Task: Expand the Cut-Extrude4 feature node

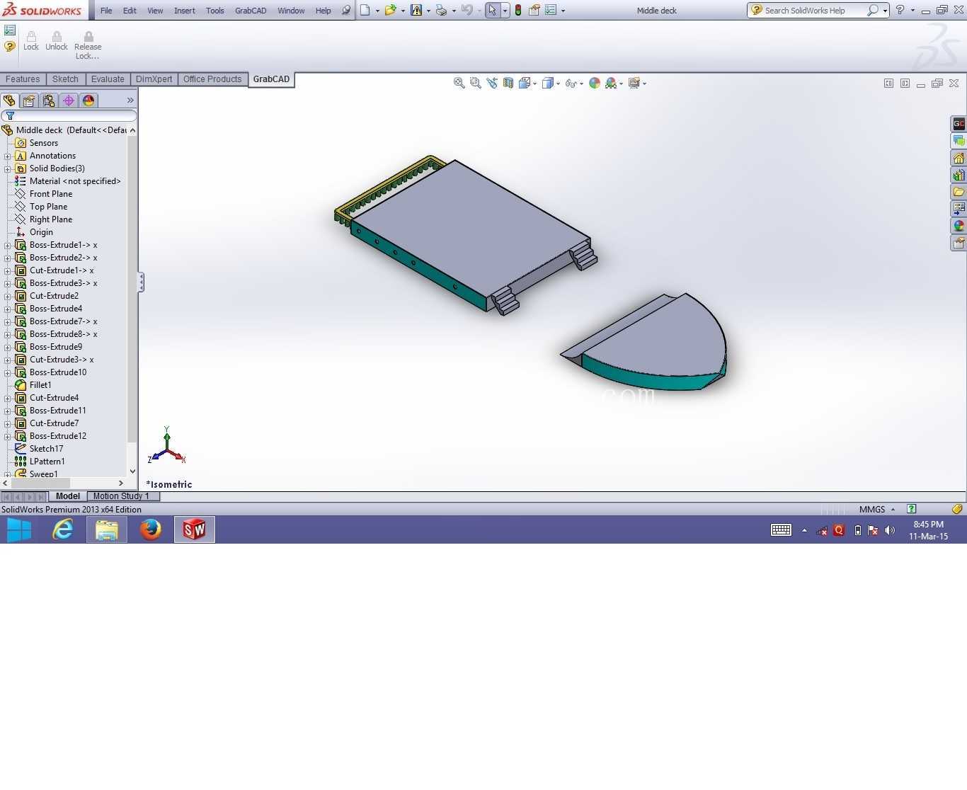Action: click(x=8, y=398)
